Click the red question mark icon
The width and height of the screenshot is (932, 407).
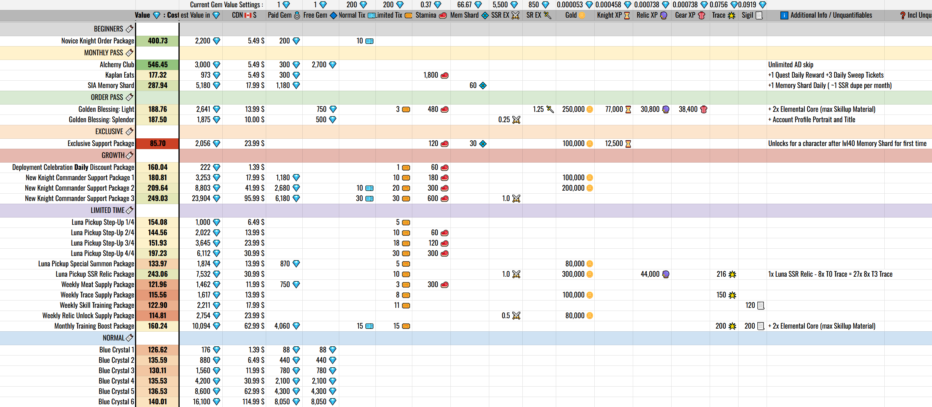point(902,15)
